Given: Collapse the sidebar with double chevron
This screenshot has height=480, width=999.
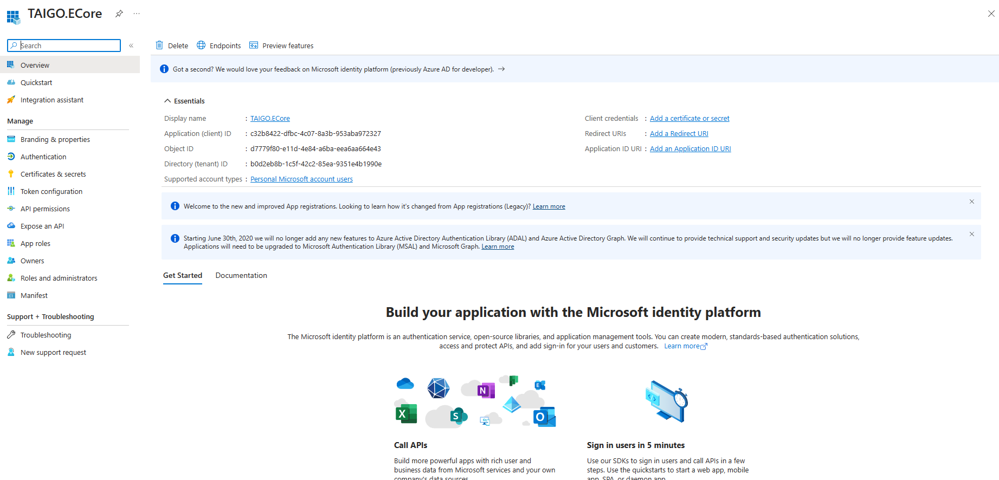Looking at the screenshot, I should tap(131, 46).
